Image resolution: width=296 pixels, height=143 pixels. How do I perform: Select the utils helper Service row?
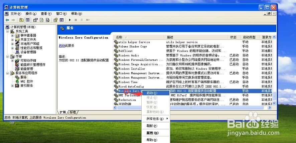pyautogui.click(x=193, y=42)
